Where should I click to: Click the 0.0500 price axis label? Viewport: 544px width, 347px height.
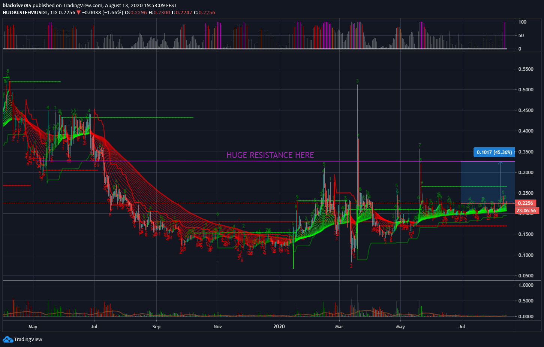click(x=526, y=276)
